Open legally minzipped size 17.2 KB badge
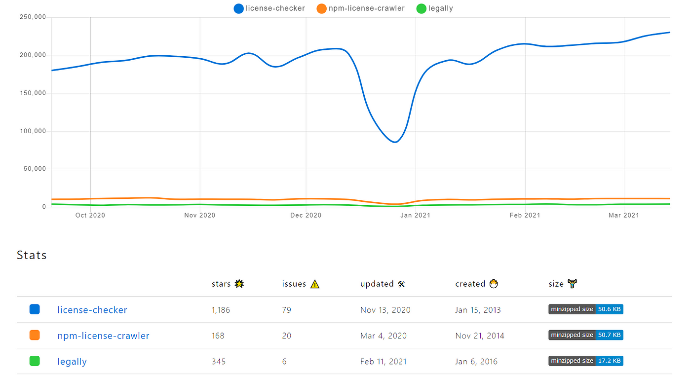This screenshot has width=691, height=375. coord(586,361)
